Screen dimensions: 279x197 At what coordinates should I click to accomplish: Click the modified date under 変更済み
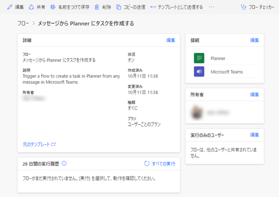point(143,92)
